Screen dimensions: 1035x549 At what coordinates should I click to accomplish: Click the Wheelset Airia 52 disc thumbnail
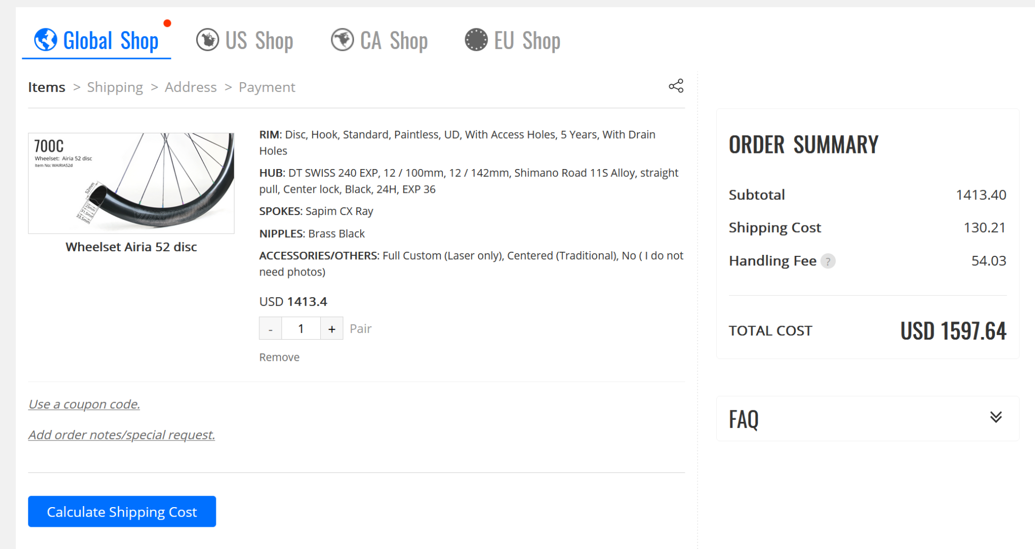(131, 183)
